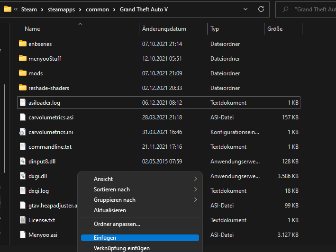The width and height of the screenshot is (336, 252).
Task: Refresh the folder using the address bar button
Action: point(261,9)
